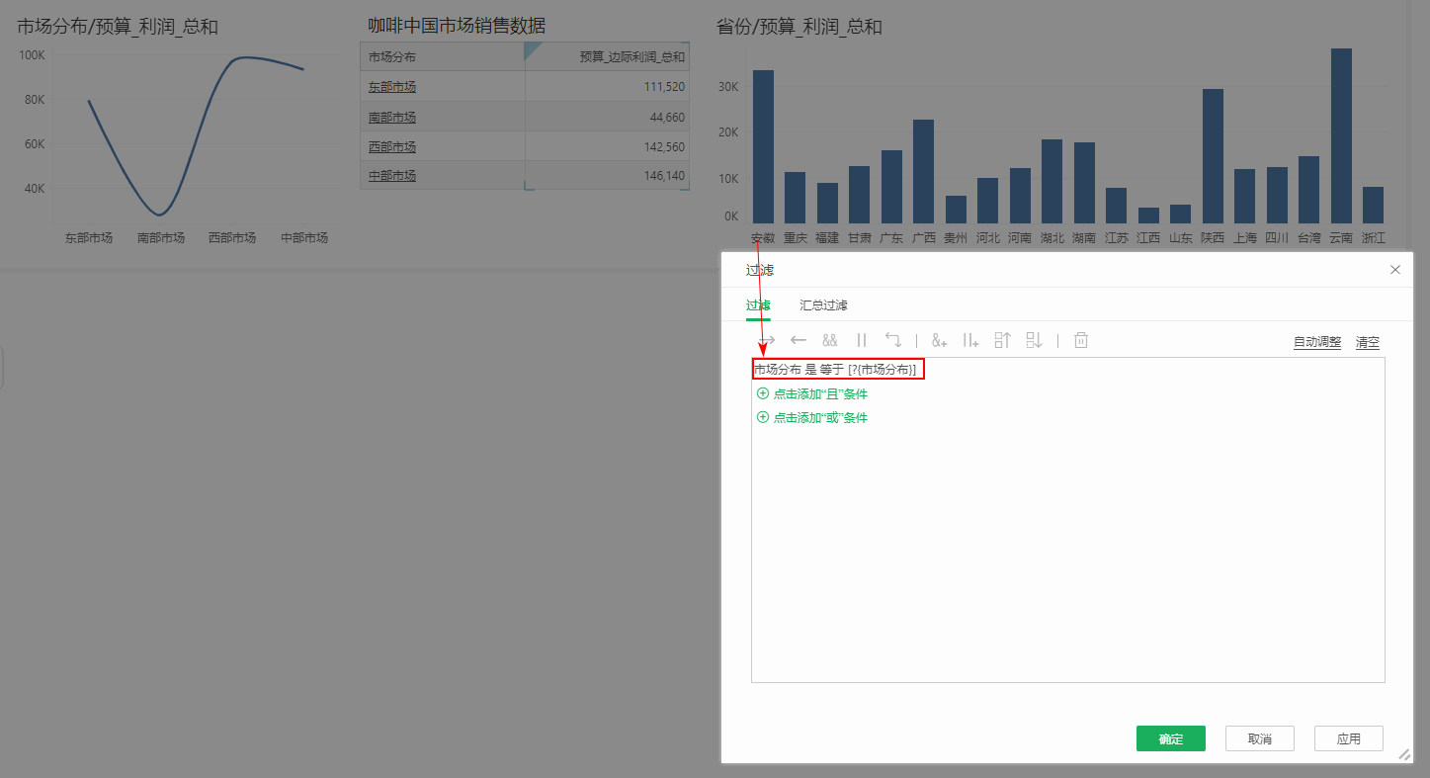1430x778 pixels.
Task: Click the 点击添加“且”条件 link
Action: point(820,393)
